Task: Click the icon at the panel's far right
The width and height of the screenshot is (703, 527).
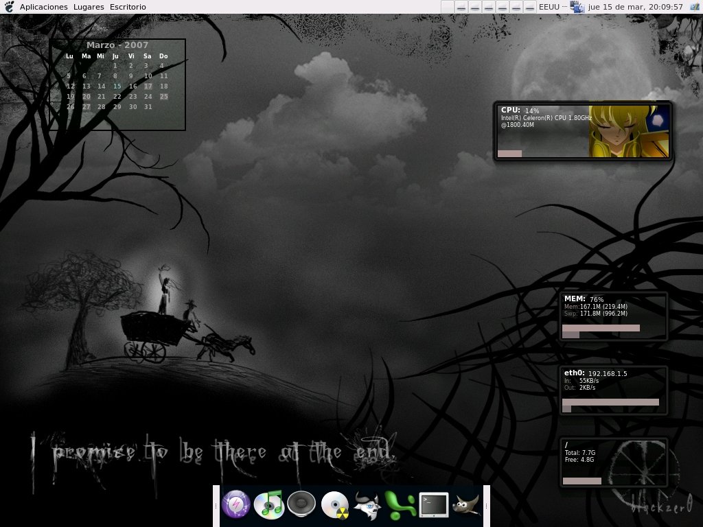Action: click(x=695, y=7)
